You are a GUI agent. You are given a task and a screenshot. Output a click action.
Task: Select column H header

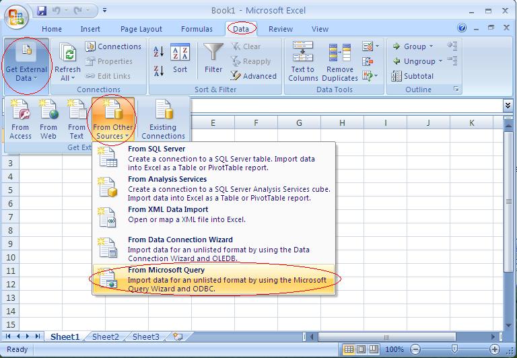click(x=342, y=123)
